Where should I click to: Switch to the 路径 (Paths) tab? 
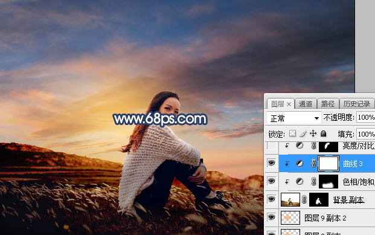pyautogui.click(x=328, y=104)
